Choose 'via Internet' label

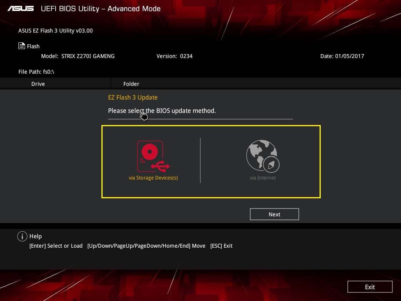[263, 178]
